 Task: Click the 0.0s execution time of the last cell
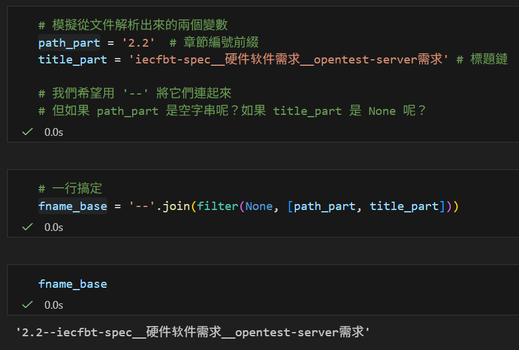point(54,305)
